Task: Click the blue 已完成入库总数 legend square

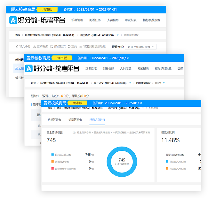Action: point(52,155)
